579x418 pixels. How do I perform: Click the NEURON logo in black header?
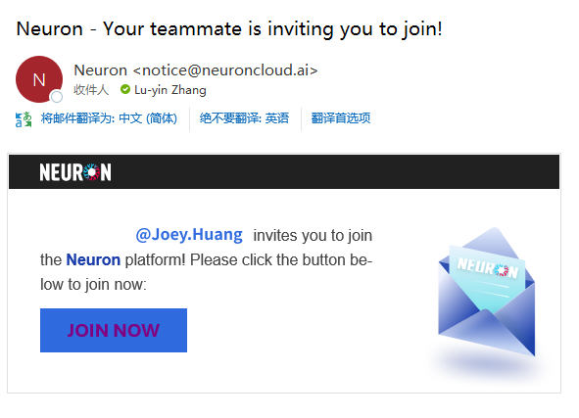75,172
